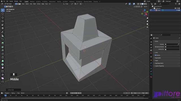Select the Move tool
The image size is (181, 101).
point(3,17)
